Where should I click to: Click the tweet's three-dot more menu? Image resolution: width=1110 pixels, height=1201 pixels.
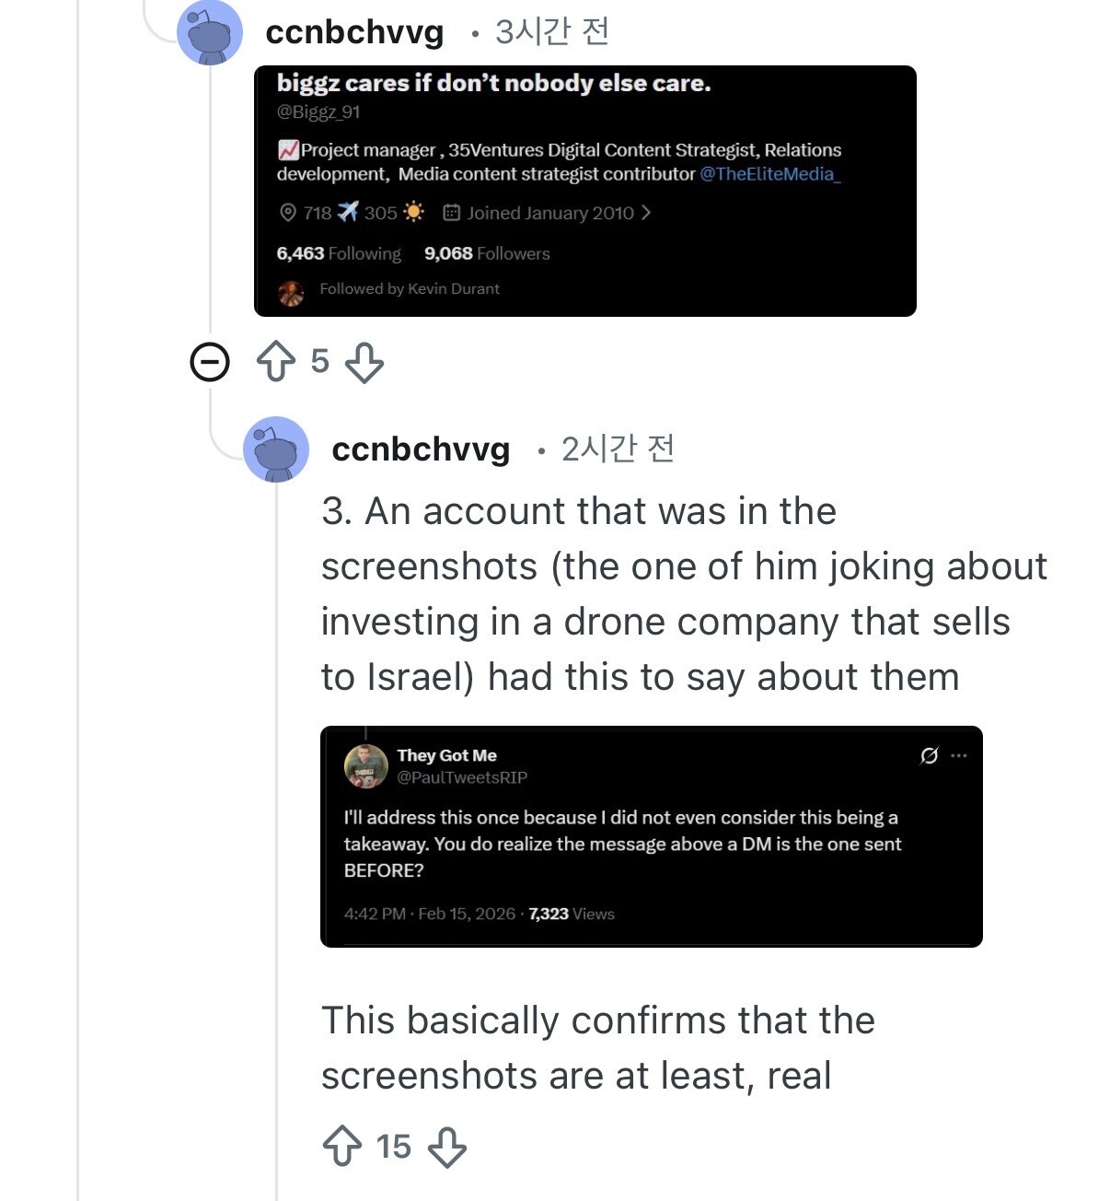point(959,755)
